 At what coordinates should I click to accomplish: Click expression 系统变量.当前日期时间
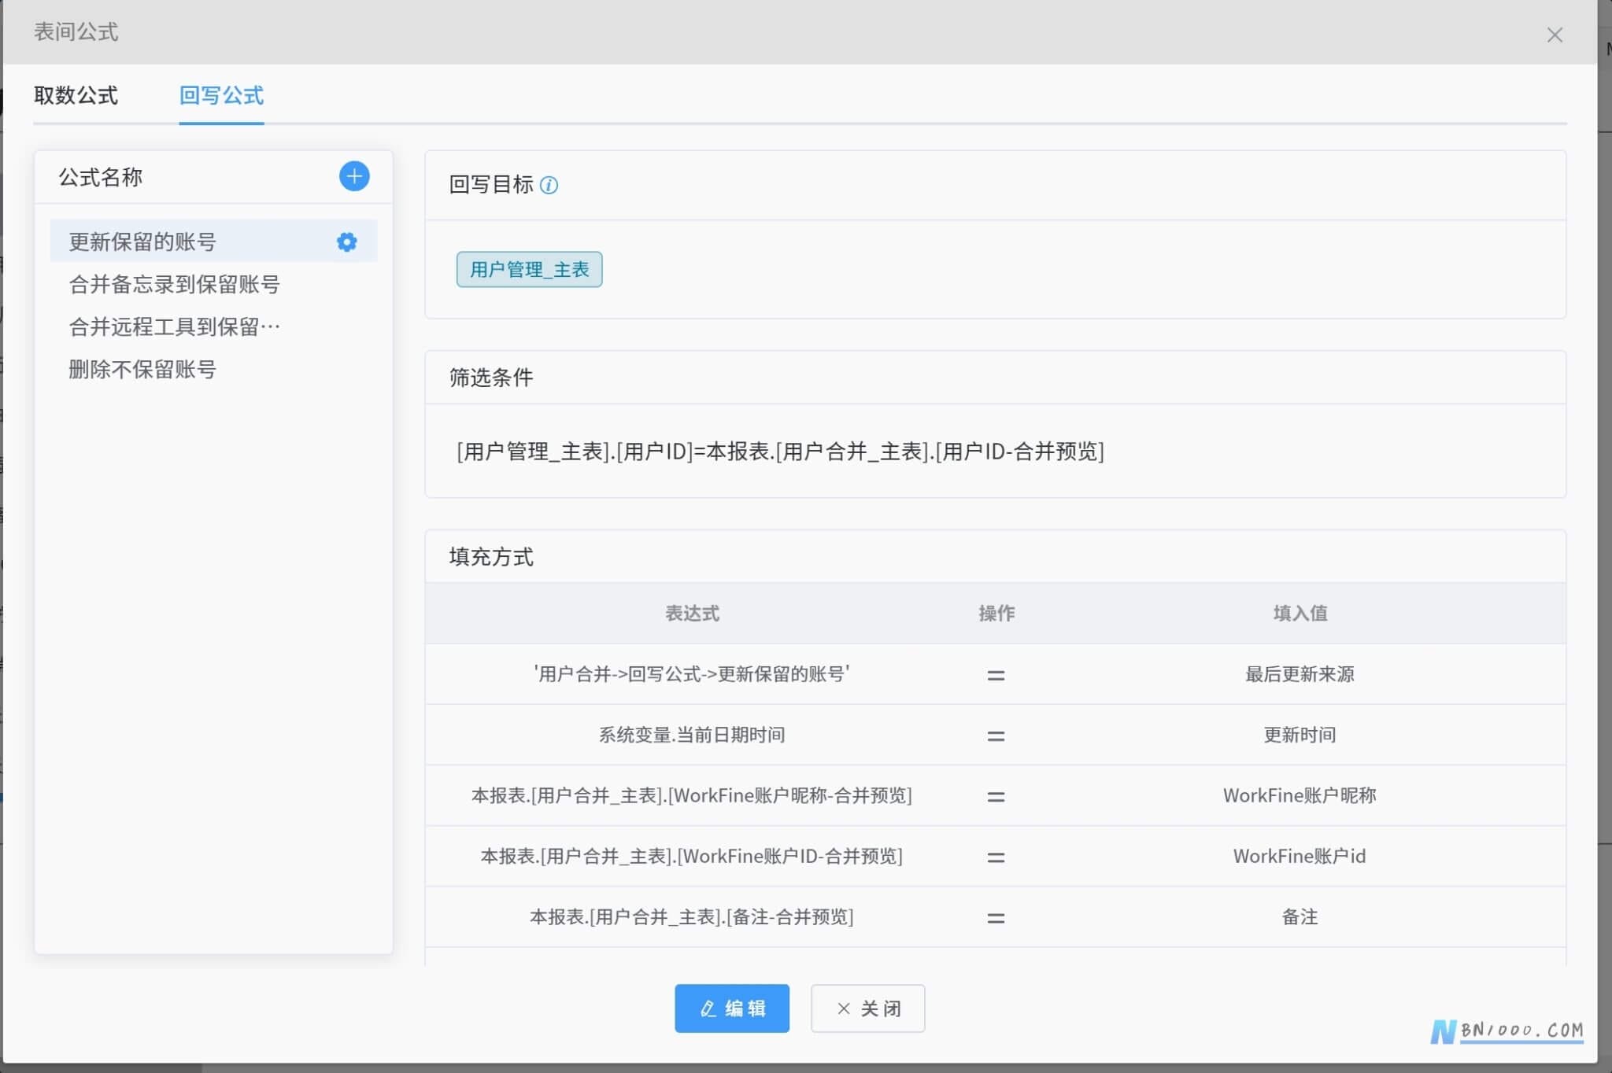(x=692, y=735)
